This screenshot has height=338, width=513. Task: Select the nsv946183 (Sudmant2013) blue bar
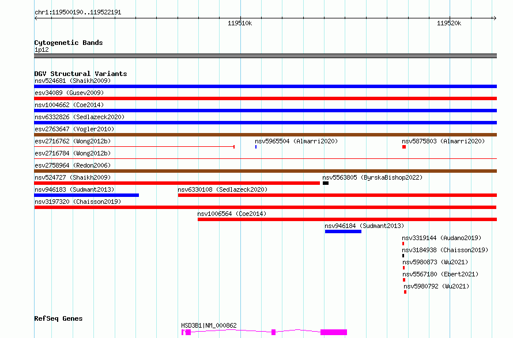click(86, 195)
